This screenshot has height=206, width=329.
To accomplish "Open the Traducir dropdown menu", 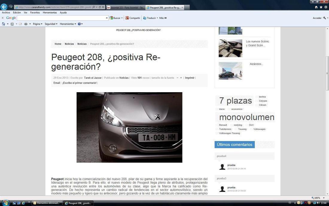I will 157,18.
